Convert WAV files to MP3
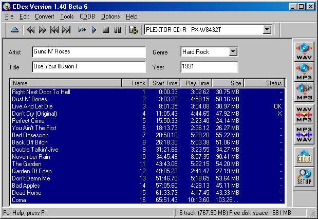The height and width of the screenshot is (219, 318). pos(304,114)
